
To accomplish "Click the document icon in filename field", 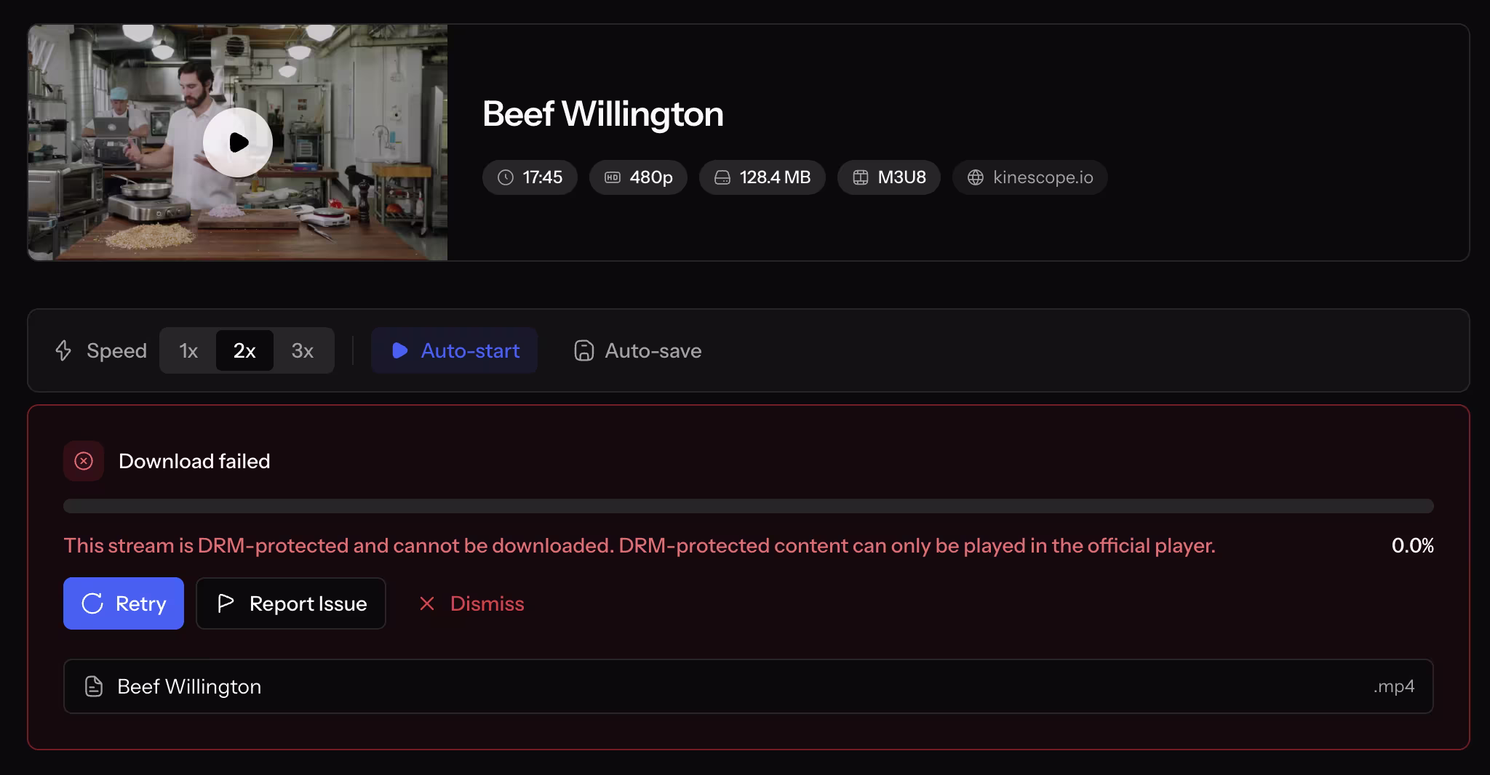I will (94, 686).
